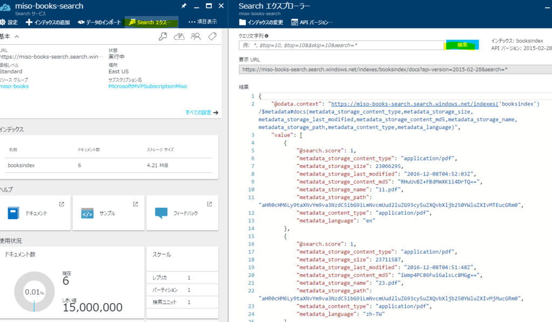Click すべての設定 all settings link

click(202, 113)
